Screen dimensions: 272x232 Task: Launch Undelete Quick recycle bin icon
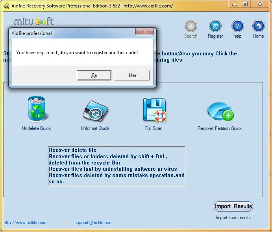[x=37, y=109]
